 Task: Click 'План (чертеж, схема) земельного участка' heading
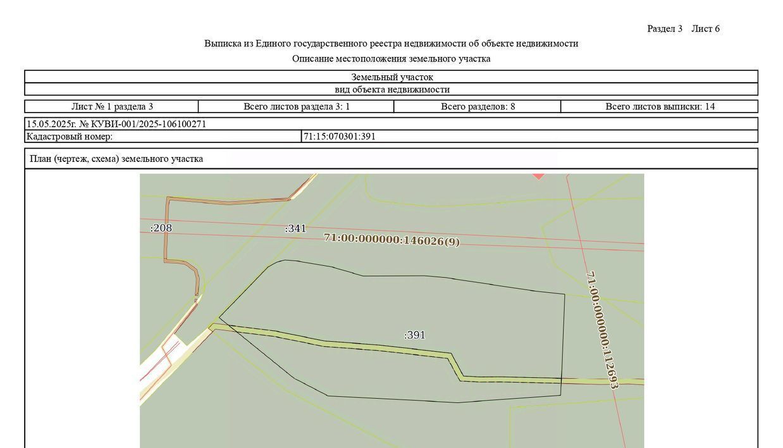click(116, 159)
